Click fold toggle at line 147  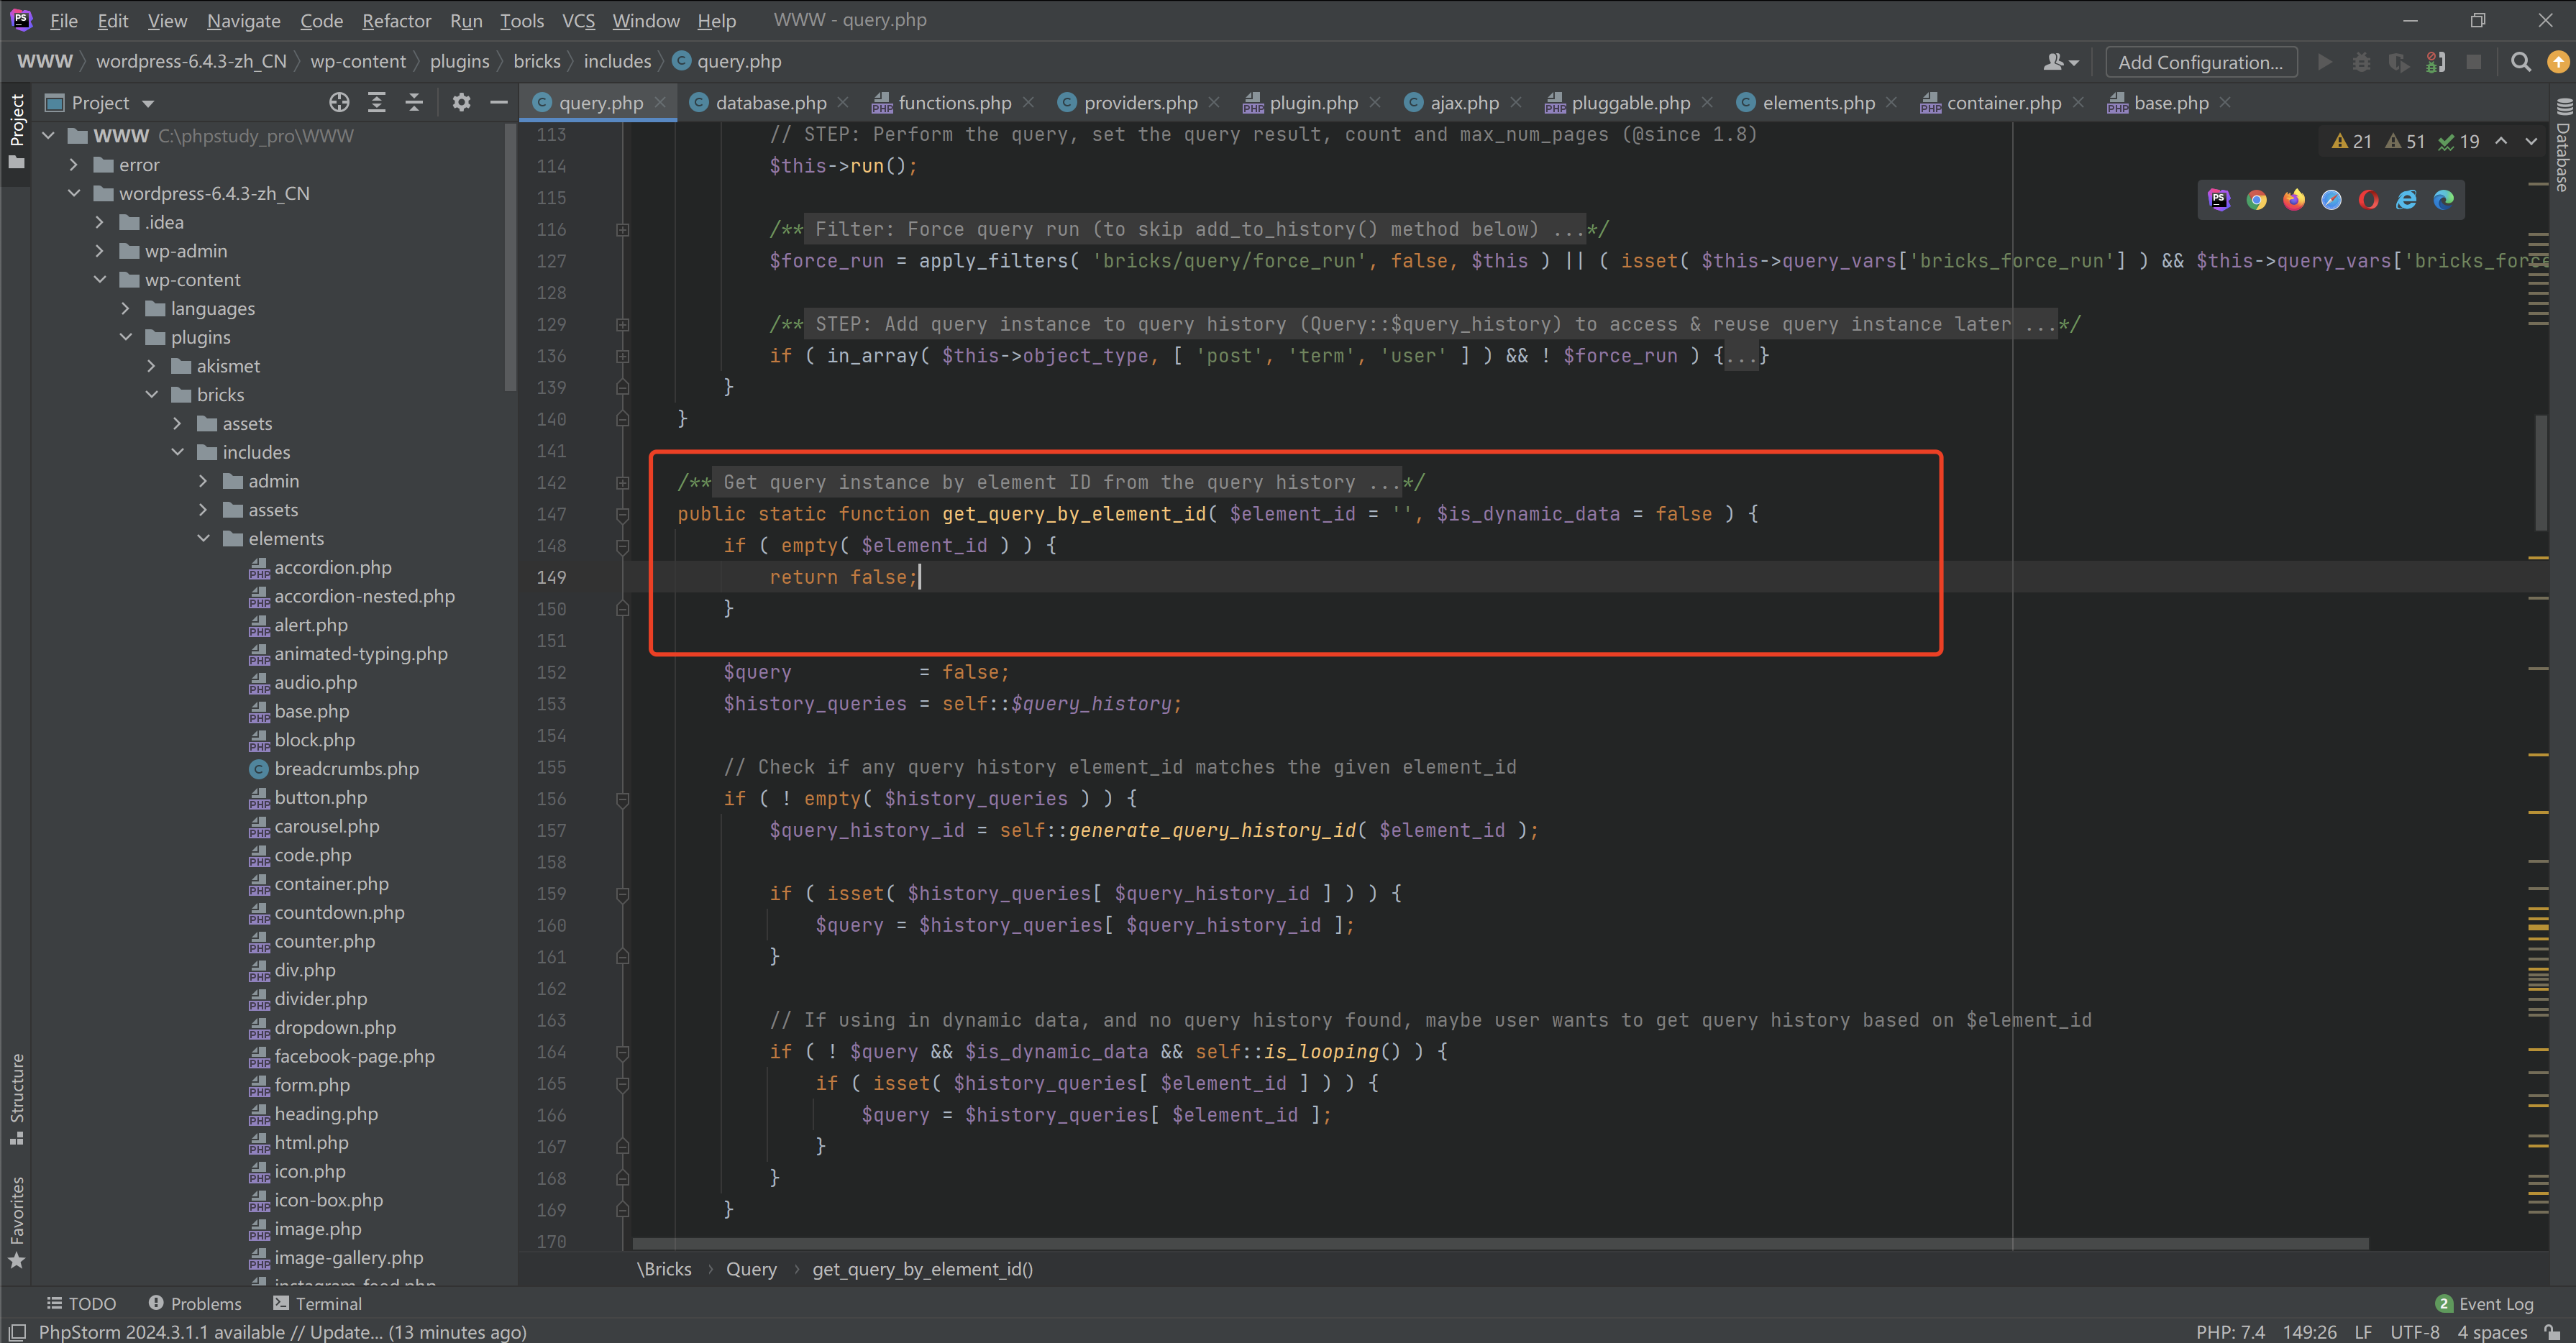click(x=622, y=514)
